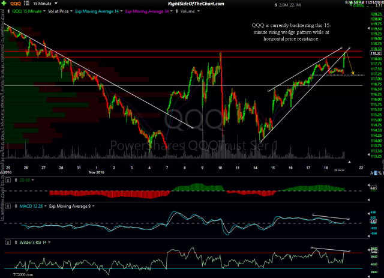Open the 15 Minute timeframe dropdown
The image size is (384, 278).
point(46,4)
